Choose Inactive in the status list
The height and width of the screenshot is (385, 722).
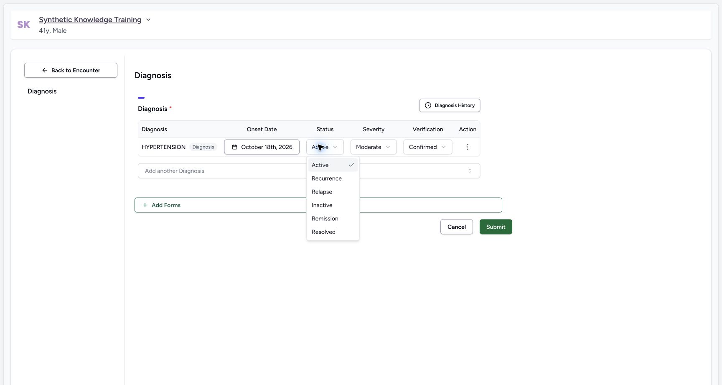pyautogui.click(x=333, y=205)
